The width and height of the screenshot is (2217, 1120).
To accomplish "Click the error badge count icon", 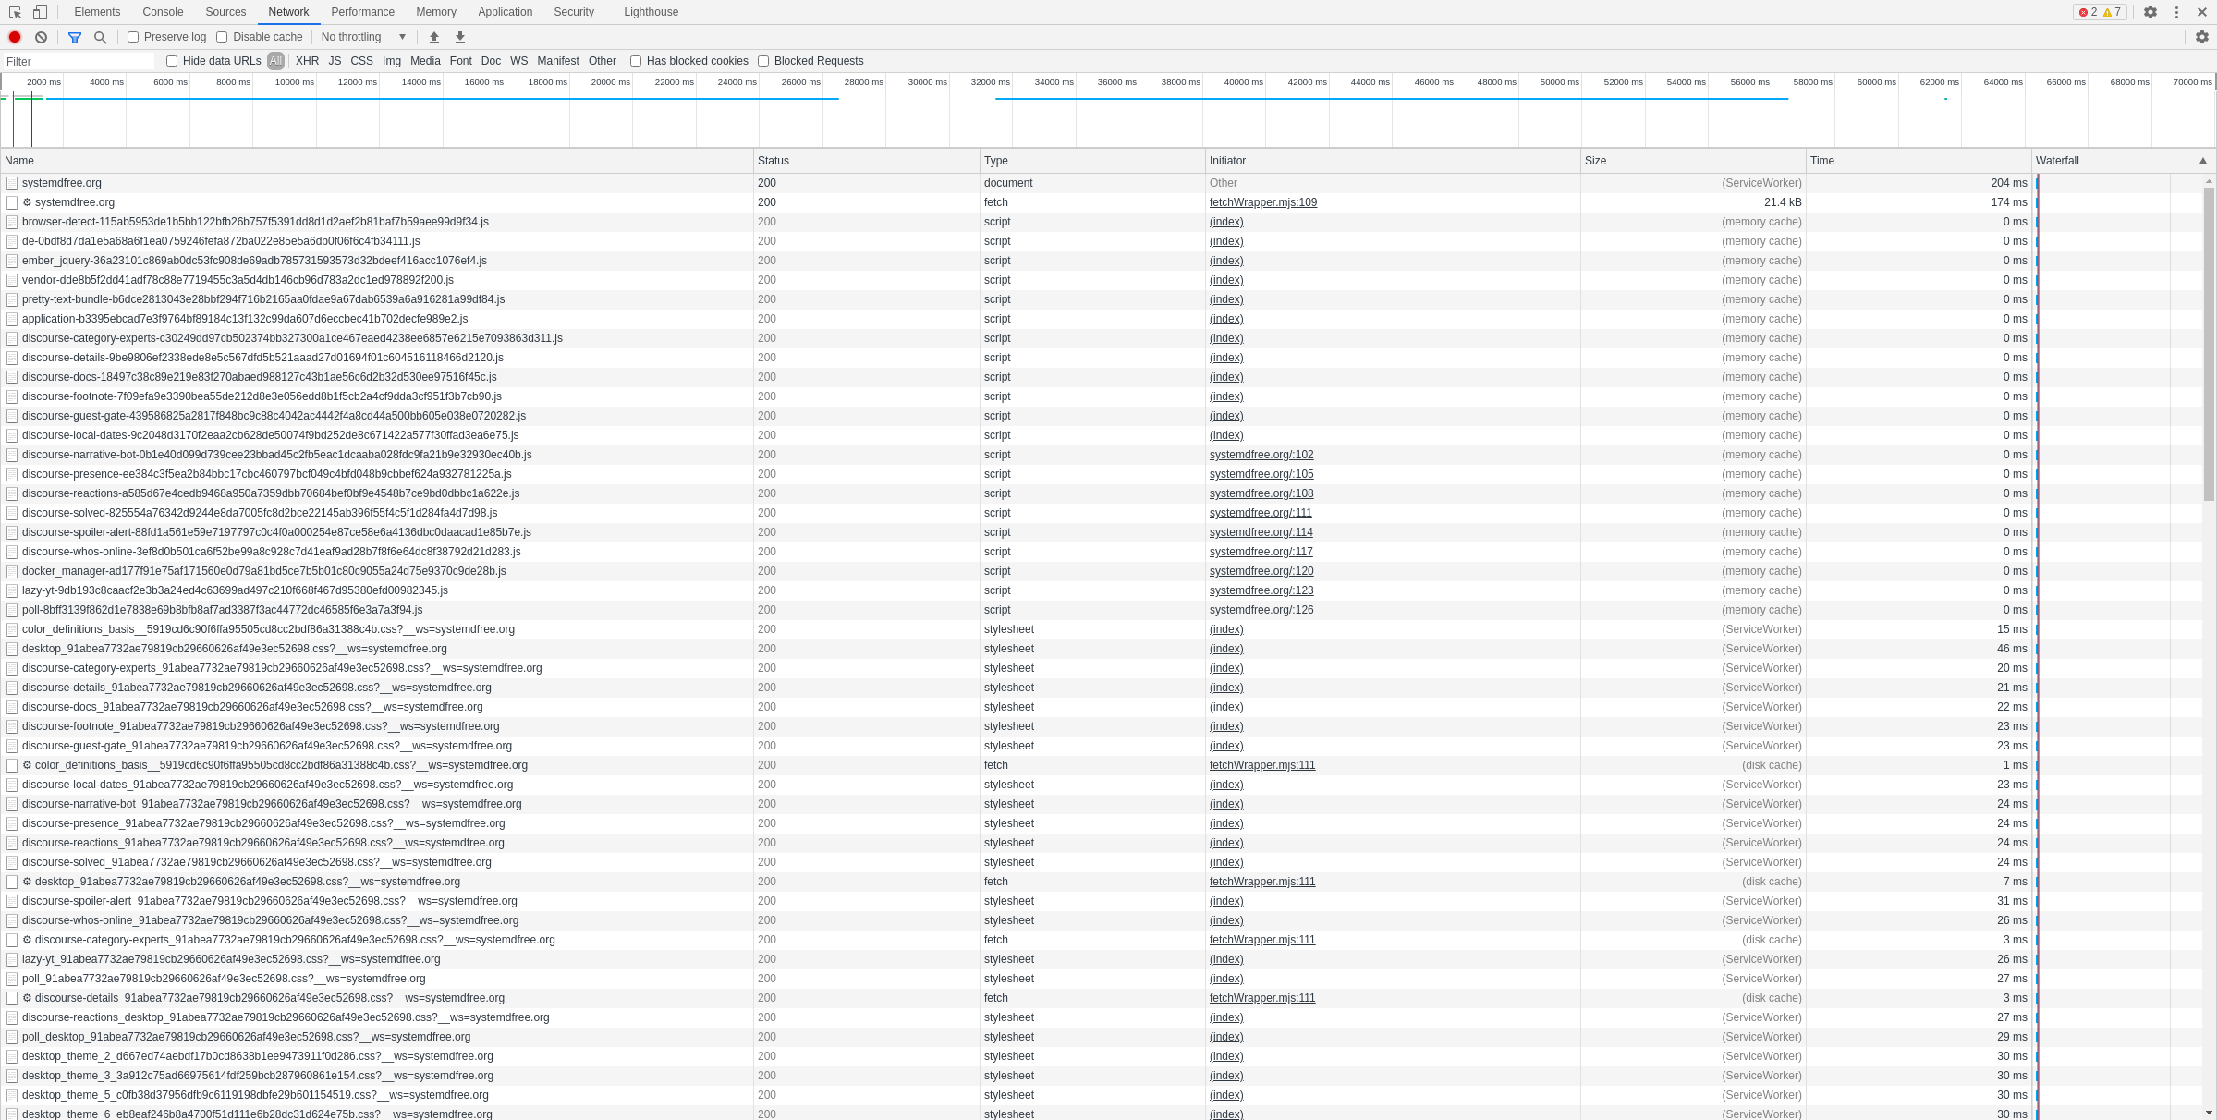I will pos(2087,11).
